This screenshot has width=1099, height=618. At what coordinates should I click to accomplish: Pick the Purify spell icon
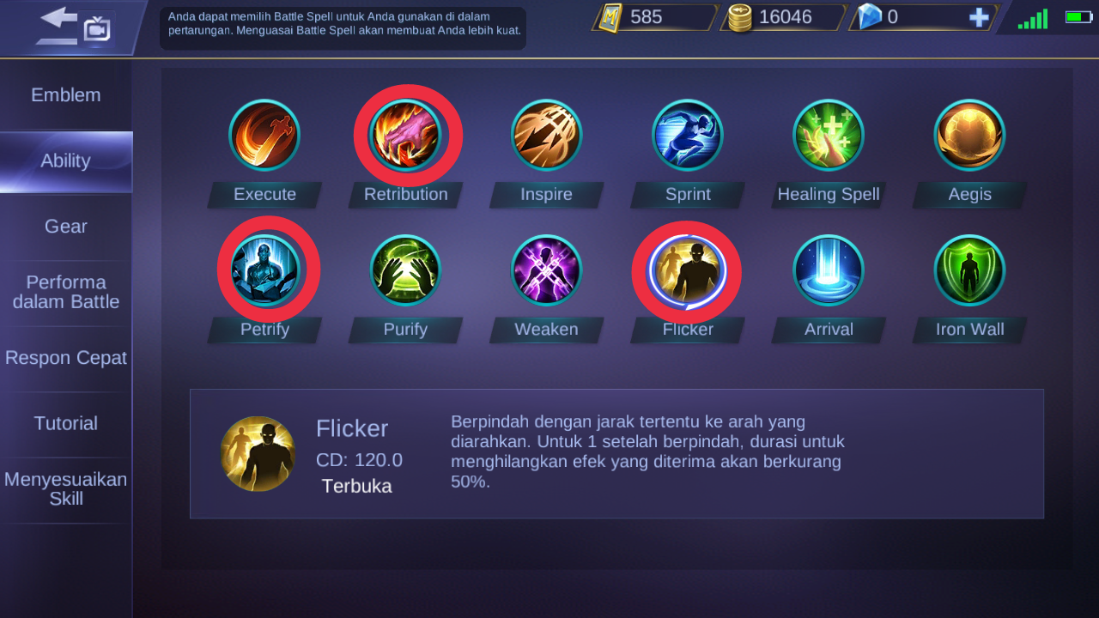coord(405,270)
